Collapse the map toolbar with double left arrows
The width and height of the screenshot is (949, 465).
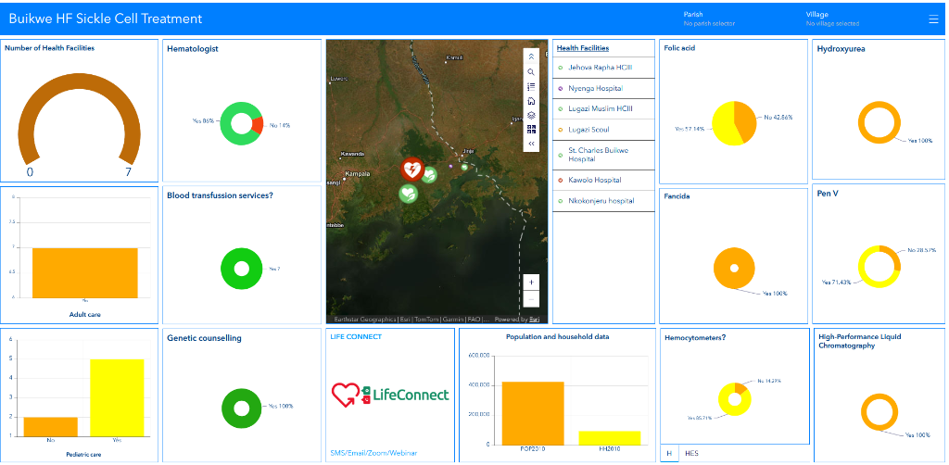click(x=531, y=144)
